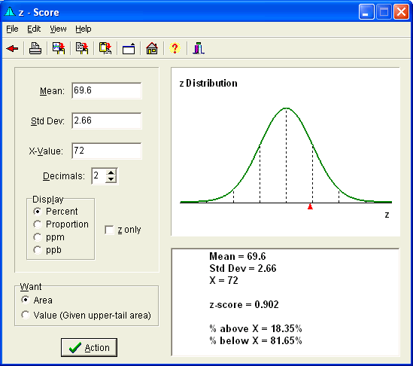Click the printer icon in toolbar

tap(35, 48)
